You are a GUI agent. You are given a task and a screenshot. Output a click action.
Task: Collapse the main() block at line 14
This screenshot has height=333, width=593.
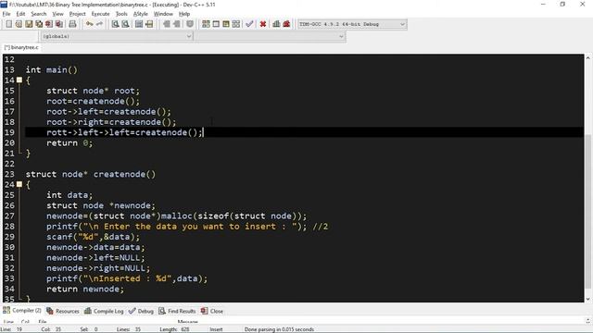pos(19,80)
